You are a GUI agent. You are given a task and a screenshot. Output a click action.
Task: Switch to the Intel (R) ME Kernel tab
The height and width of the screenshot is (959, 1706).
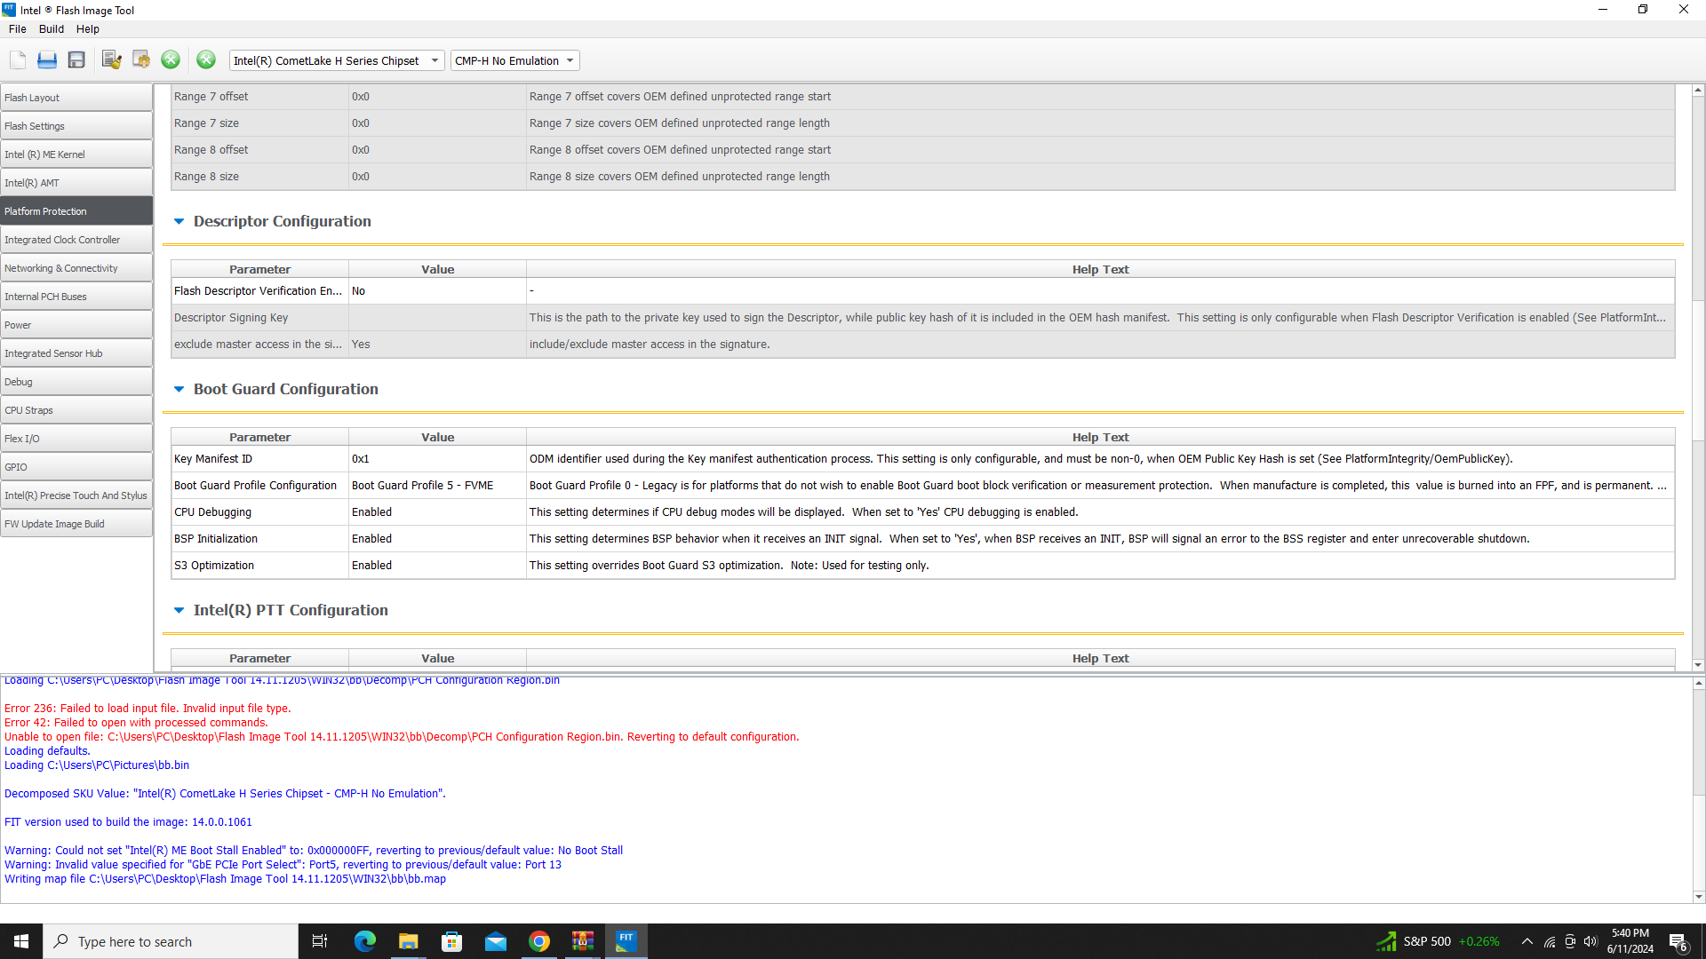pyautogui.click(x=76, y=155)
